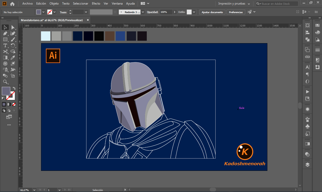Switch paint mode to Gradient
The height and width of the screenshot is (192, 322).
[9, 104]
